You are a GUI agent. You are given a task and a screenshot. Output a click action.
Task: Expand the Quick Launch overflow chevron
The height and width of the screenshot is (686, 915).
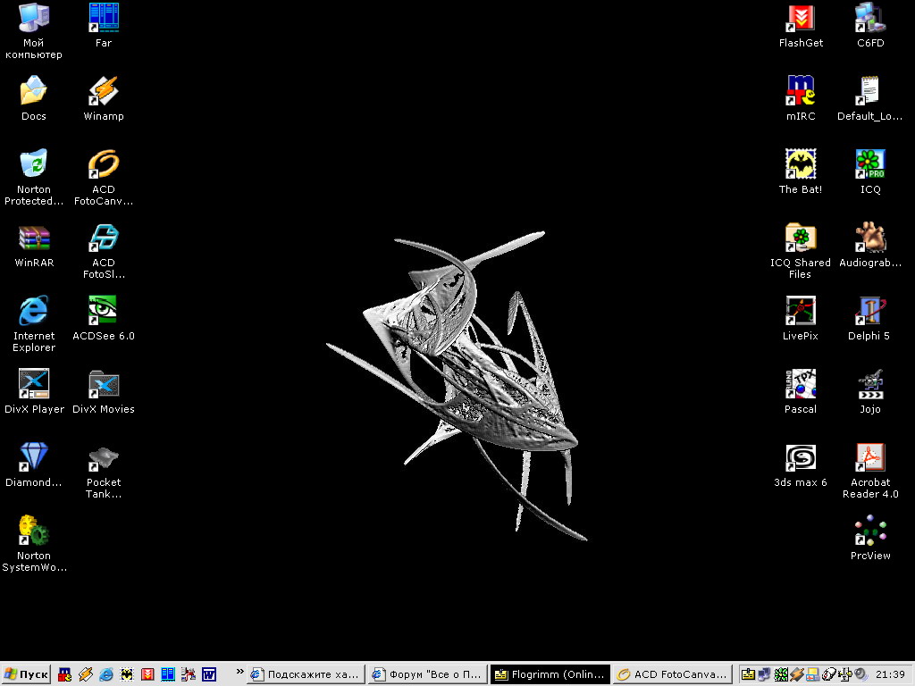click(x=239, y=673)
